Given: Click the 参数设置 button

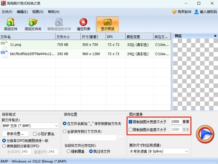Looking at the screenshot, I should click(16, 133).
